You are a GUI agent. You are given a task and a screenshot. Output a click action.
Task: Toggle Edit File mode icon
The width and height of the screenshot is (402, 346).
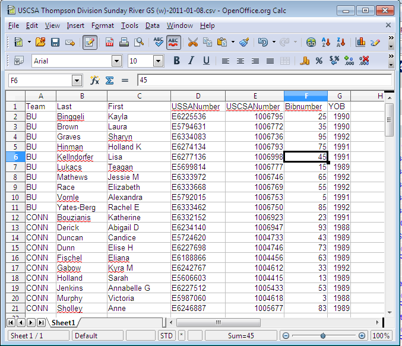[90, 42]
